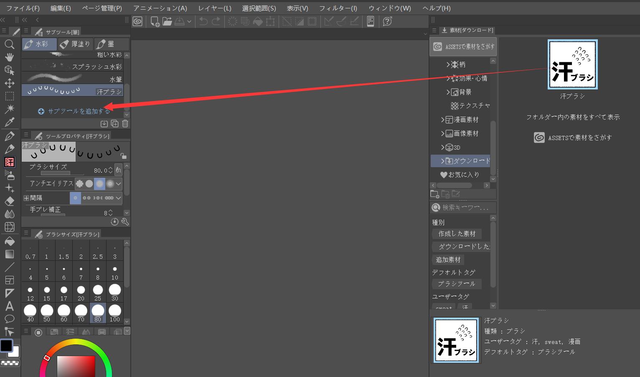Select the balloon tool in the toolbar
The image size is (640, 377).
9,318
